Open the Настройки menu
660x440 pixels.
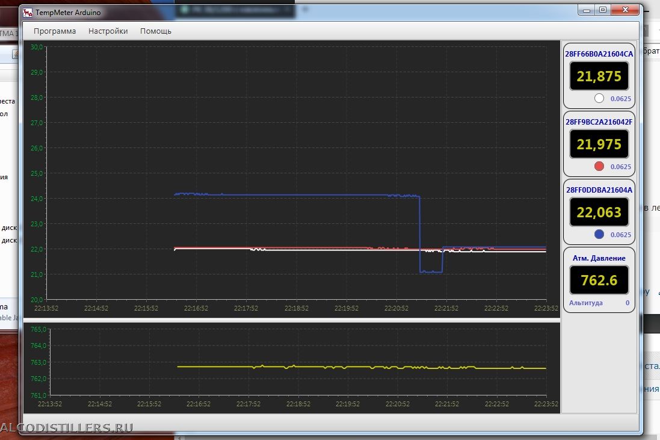tap(108, 31)
